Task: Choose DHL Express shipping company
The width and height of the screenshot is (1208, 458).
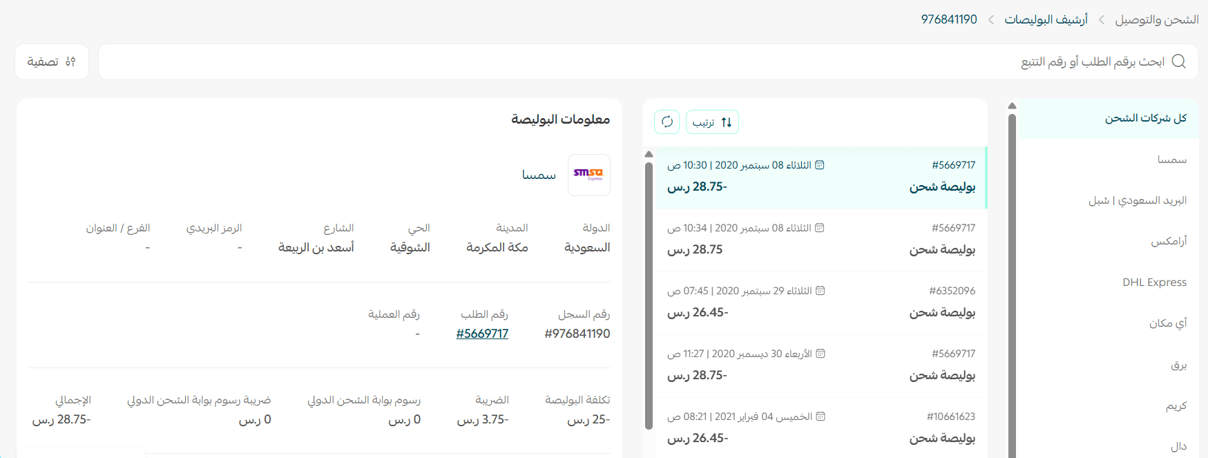Action: (x=1154, y=282)
